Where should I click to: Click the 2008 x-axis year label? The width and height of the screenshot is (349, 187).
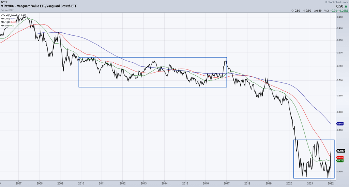pos(40,184)
